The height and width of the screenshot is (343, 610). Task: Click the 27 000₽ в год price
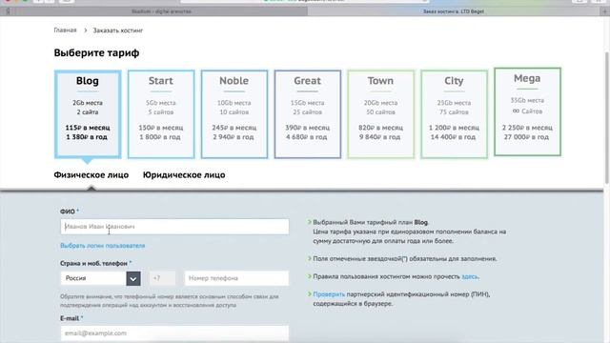coord(526,137)
